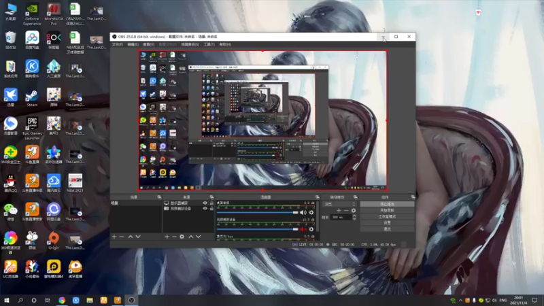
Task: Lock the 视频捕获设备 video capture source
Action: [x=211, y=209]
